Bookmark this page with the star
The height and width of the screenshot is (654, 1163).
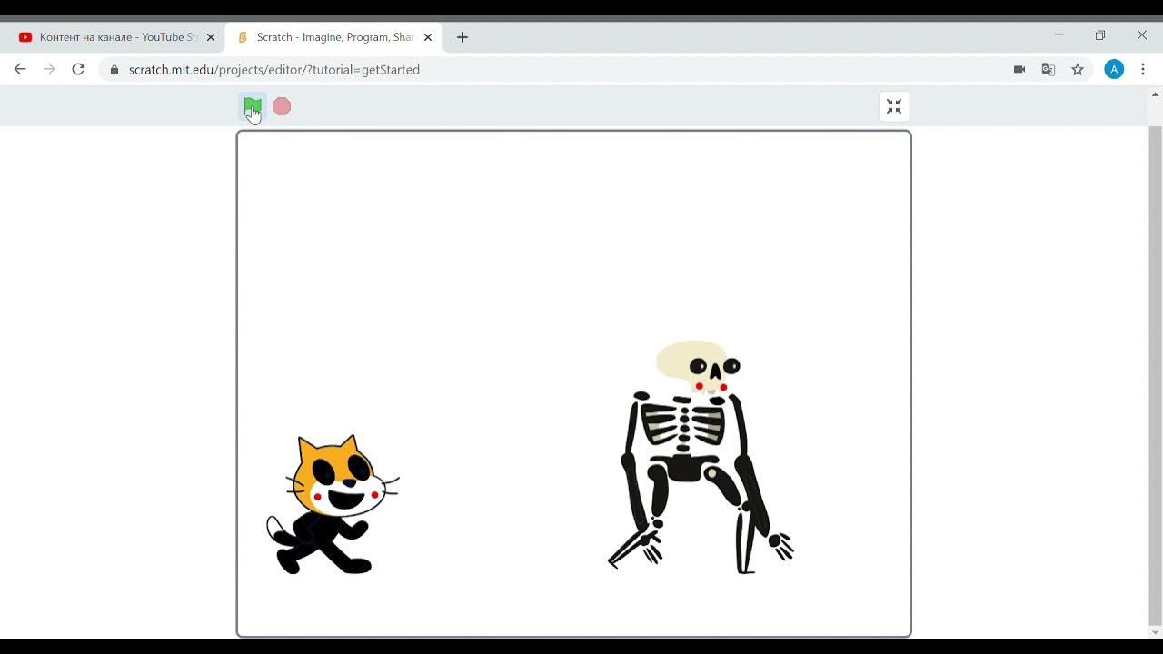[x=1078, y=69]
